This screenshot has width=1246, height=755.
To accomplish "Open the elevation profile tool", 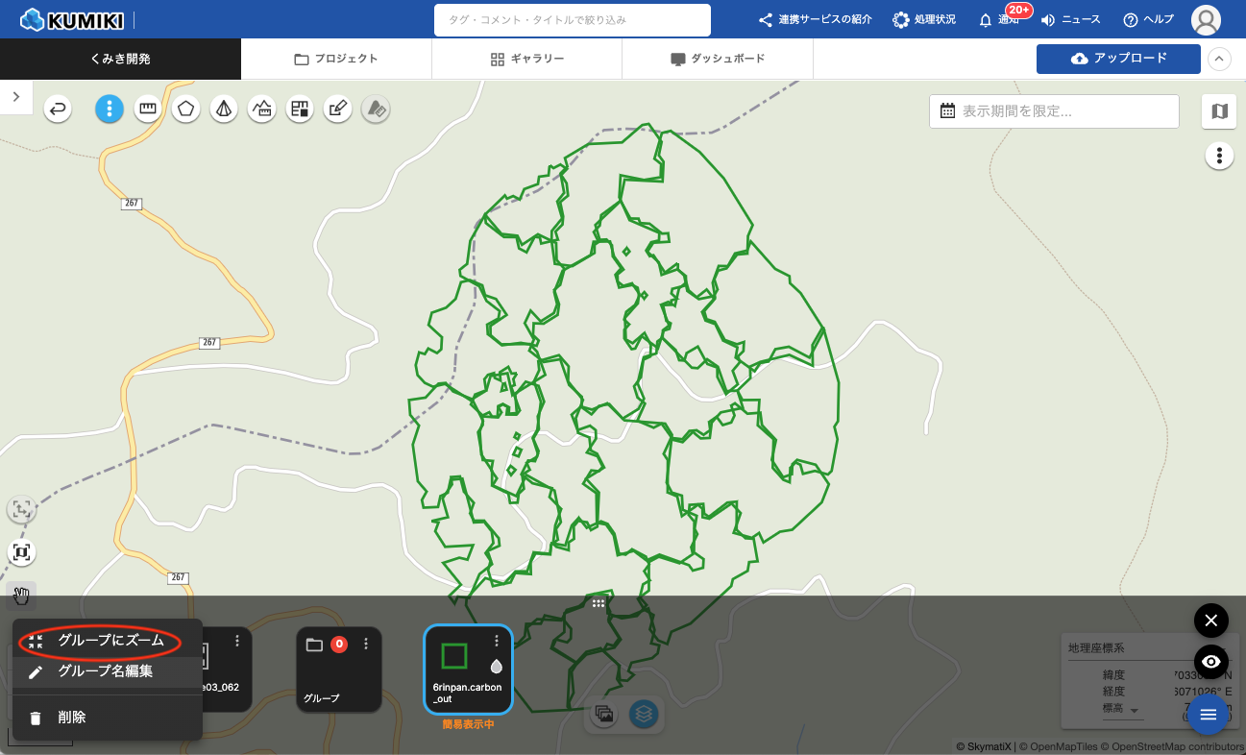I will (x=261, y=110).
